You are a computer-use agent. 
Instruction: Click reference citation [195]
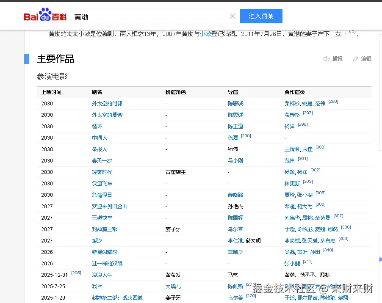(x=349, y=31)
